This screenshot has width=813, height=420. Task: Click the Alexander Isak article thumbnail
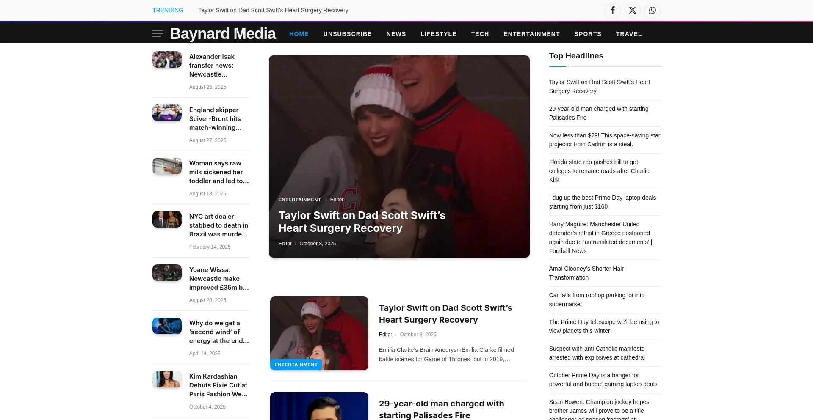tap(167, 60)
